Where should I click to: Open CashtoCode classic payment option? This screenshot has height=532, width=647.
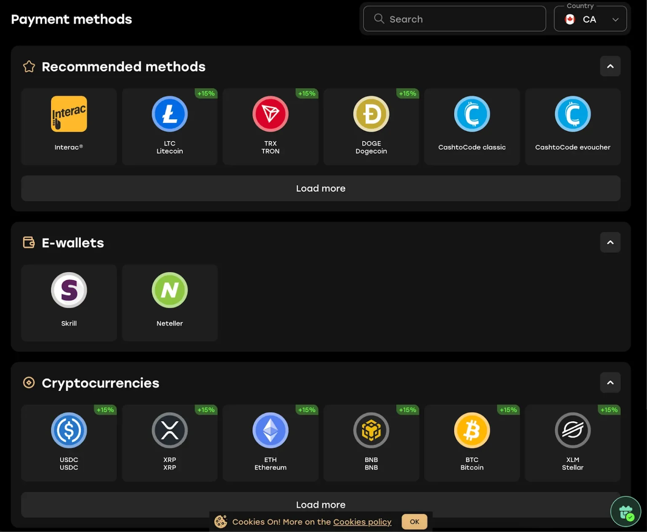tap(472, 114)
